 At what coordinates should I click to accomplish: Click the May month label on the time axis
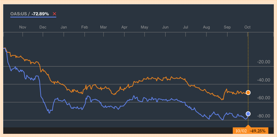144,27
